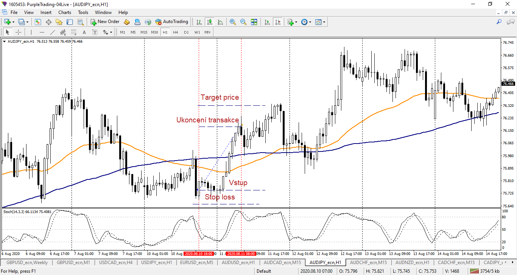This screenshot has height=275, width=517.
Task: Expand the New Chart dropdown arrow
Action: point(13,22)
